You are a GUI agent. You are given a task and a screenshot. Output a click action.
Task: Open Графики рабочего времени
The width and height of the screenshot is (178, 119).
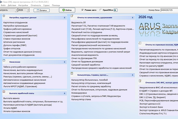pos(17,29)
